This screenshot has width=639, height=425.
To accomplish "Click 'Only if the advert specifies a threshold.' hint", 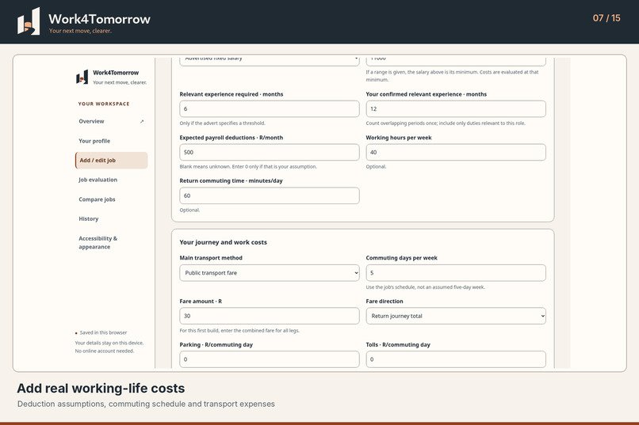I will pos(223,123).
